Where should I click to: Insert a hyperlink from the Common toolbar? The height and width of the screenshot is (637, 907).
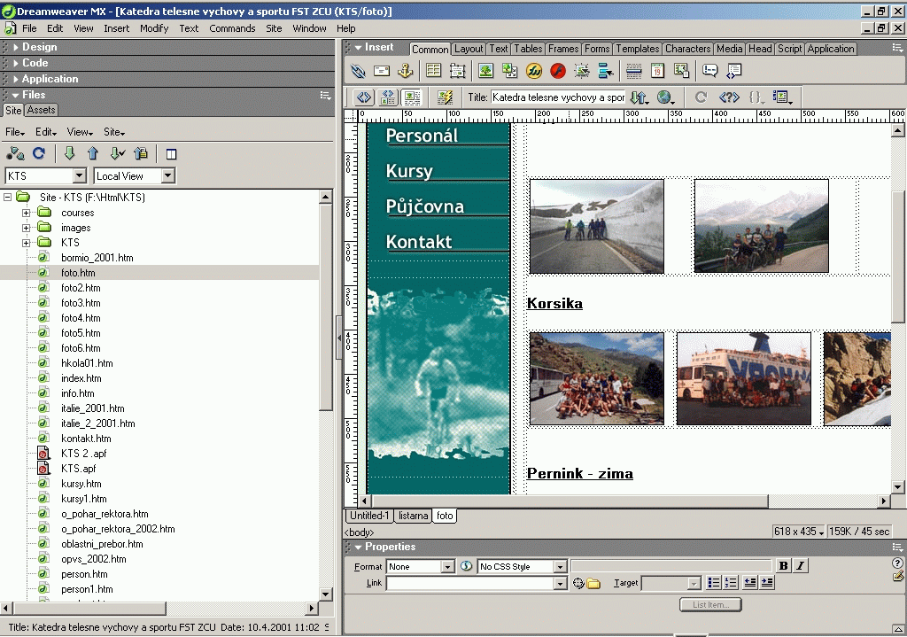click(x=358, y=71)
